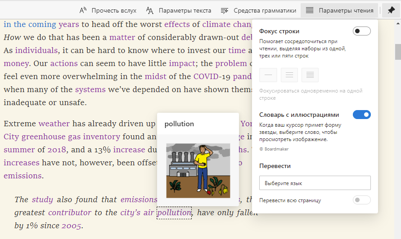Click the Grammar tools icon
This screenshot has height=239, width=401.
[x=224, y=10]
